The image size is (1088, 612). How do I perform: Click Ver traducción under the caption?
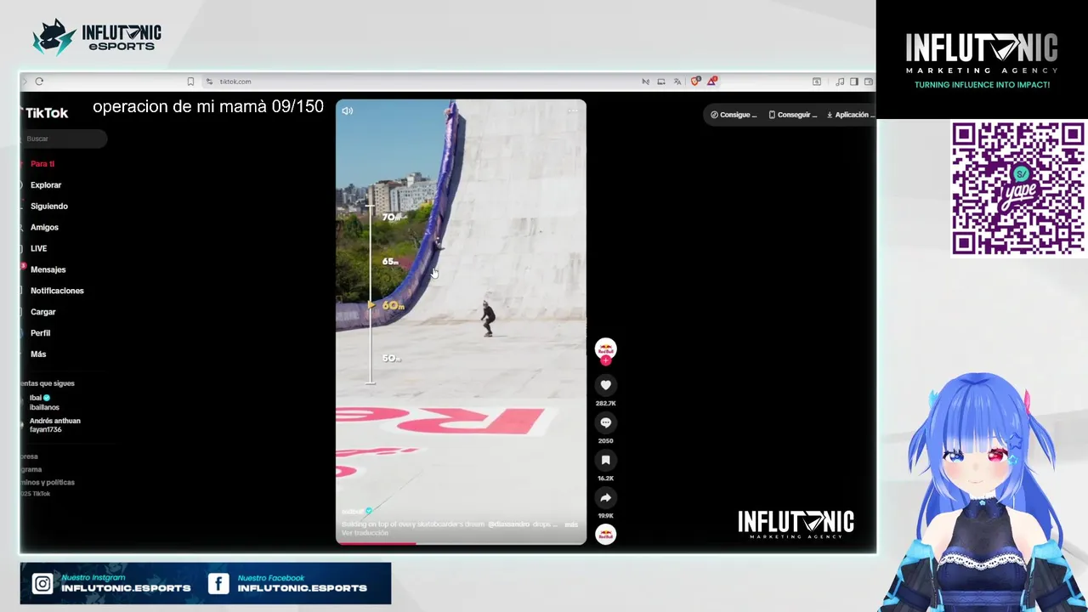point(365,533)
